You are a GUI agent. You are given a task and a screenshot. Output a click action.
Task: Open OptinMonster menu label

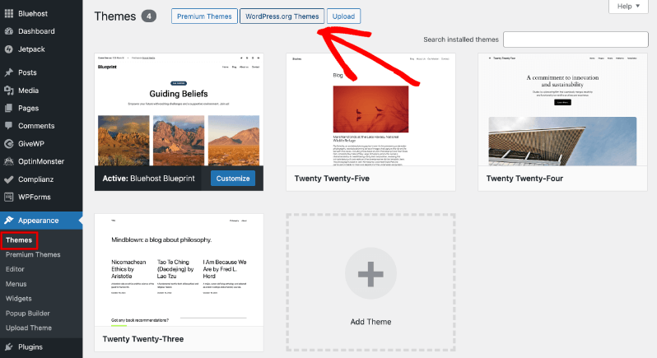point(41,161)
